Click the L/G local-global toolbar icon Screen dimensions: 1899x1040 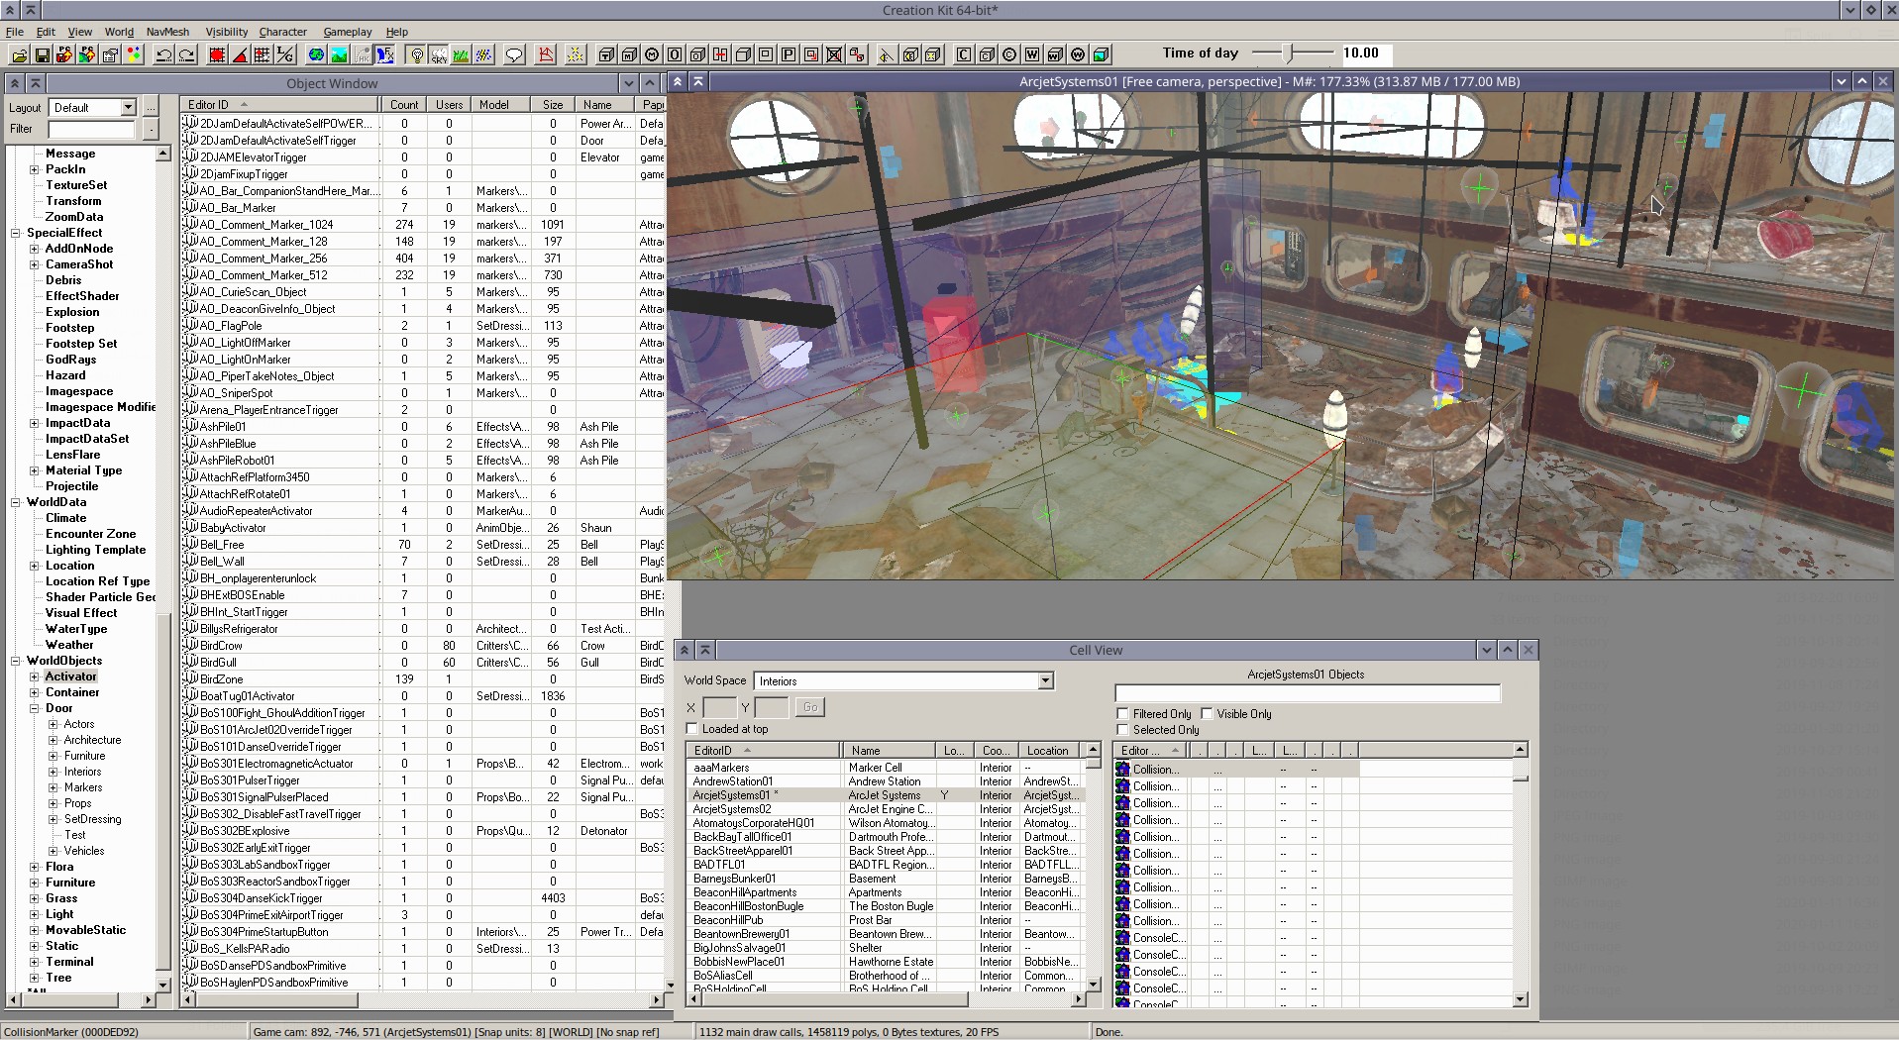(285, 54)
